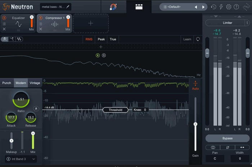Toggle Auto gain
This screenshot has height=167, width=252.
(x=195, y=85)
